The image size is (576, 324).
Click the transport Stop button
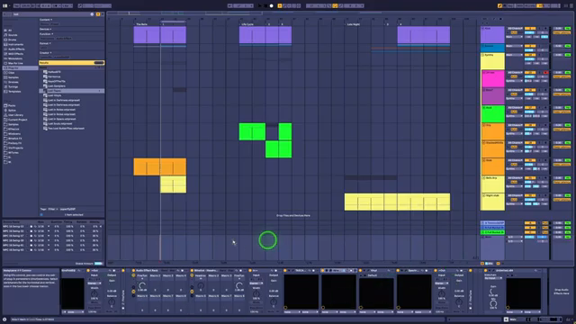266,6
